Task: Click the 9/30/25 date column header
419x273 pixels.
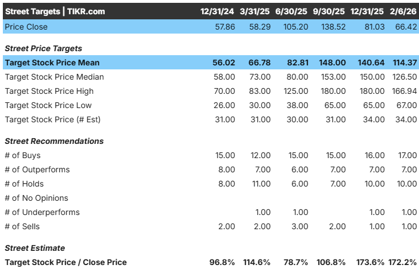Action: (x=330, y=11)
